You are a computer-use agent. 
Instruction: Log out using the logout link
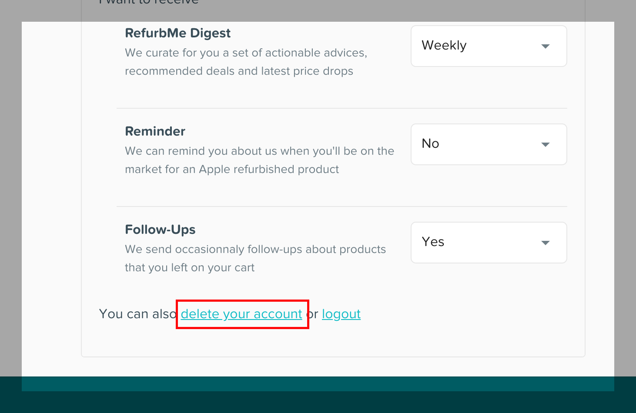[341, 314]
